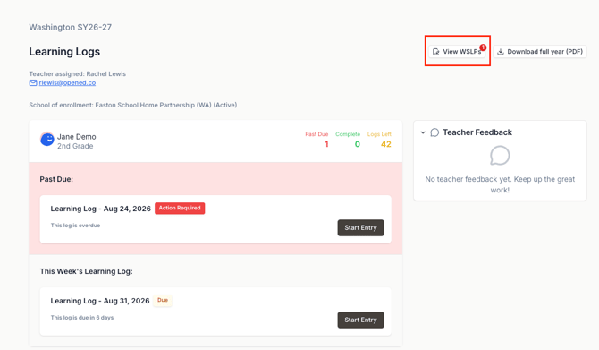Click the Jane Demo student name
The height and width of the screenshot is (350, 599).
76,137
